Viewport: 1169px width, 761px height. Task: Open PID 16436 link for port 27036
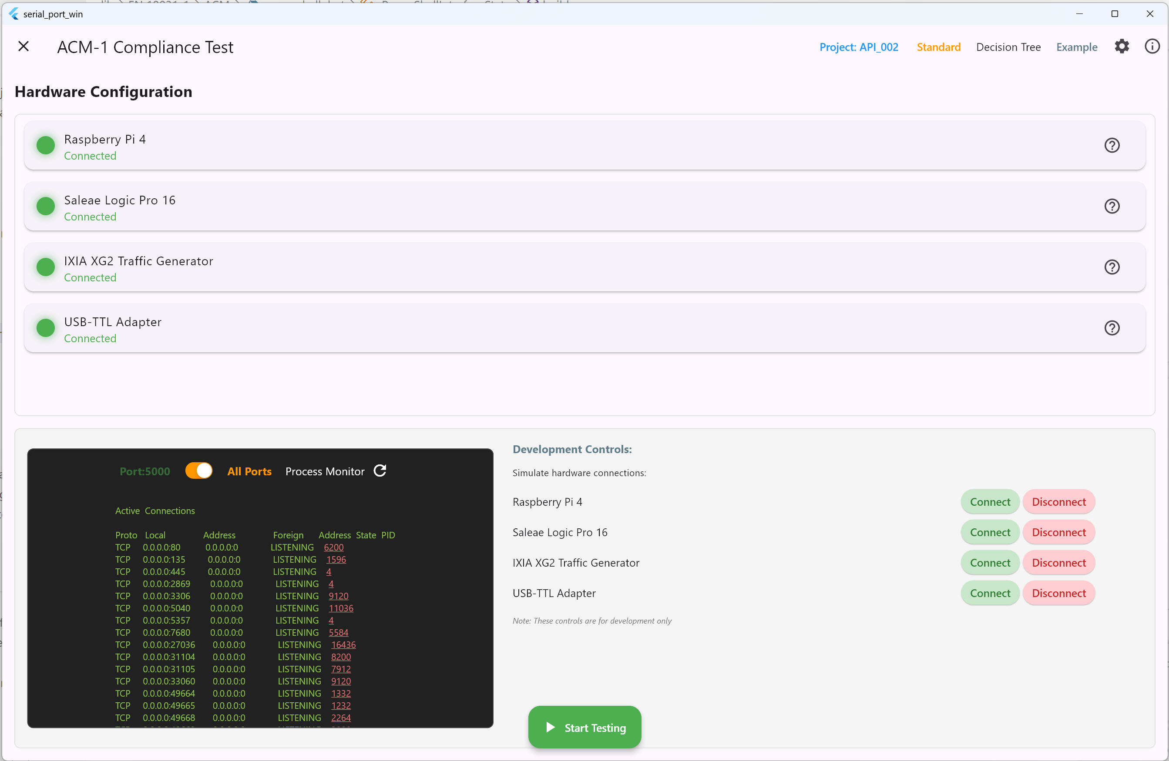tap(343, 645)
